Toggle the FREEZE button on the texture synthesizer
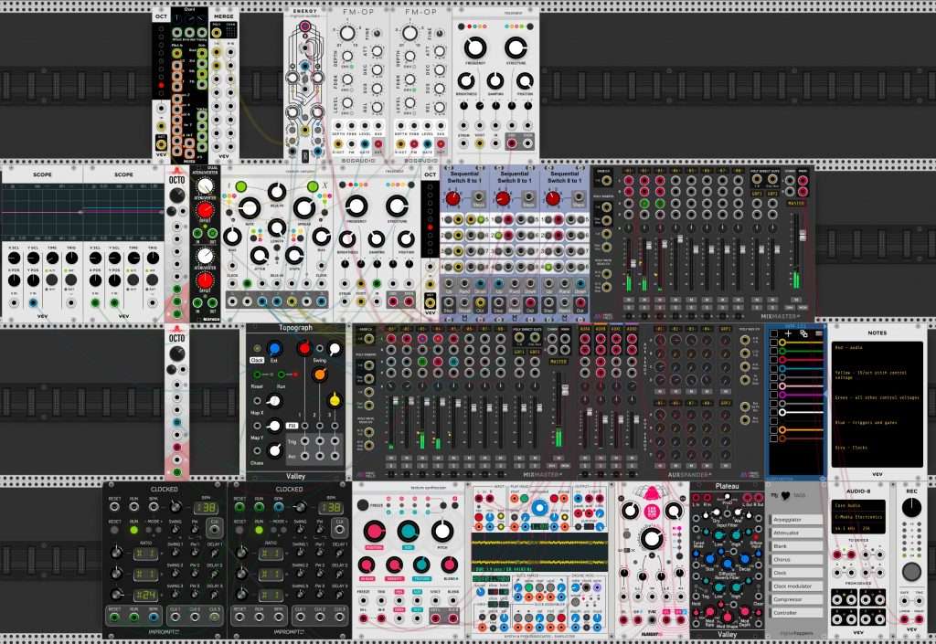The image size is (936, 644). click(362, 505)
